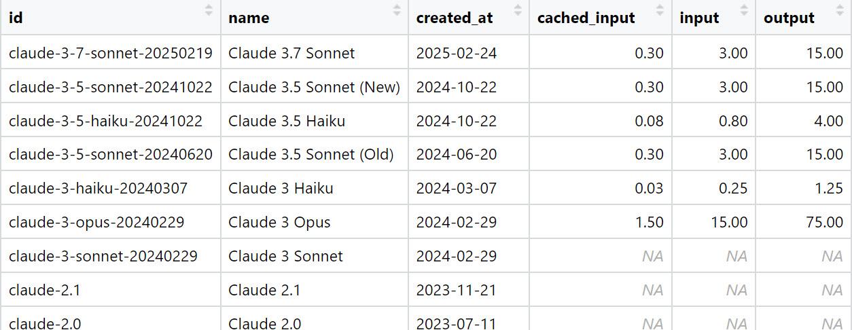Sort by name column sort icon
The width and height of the screenshot is (852, 330).
[397, 10]
